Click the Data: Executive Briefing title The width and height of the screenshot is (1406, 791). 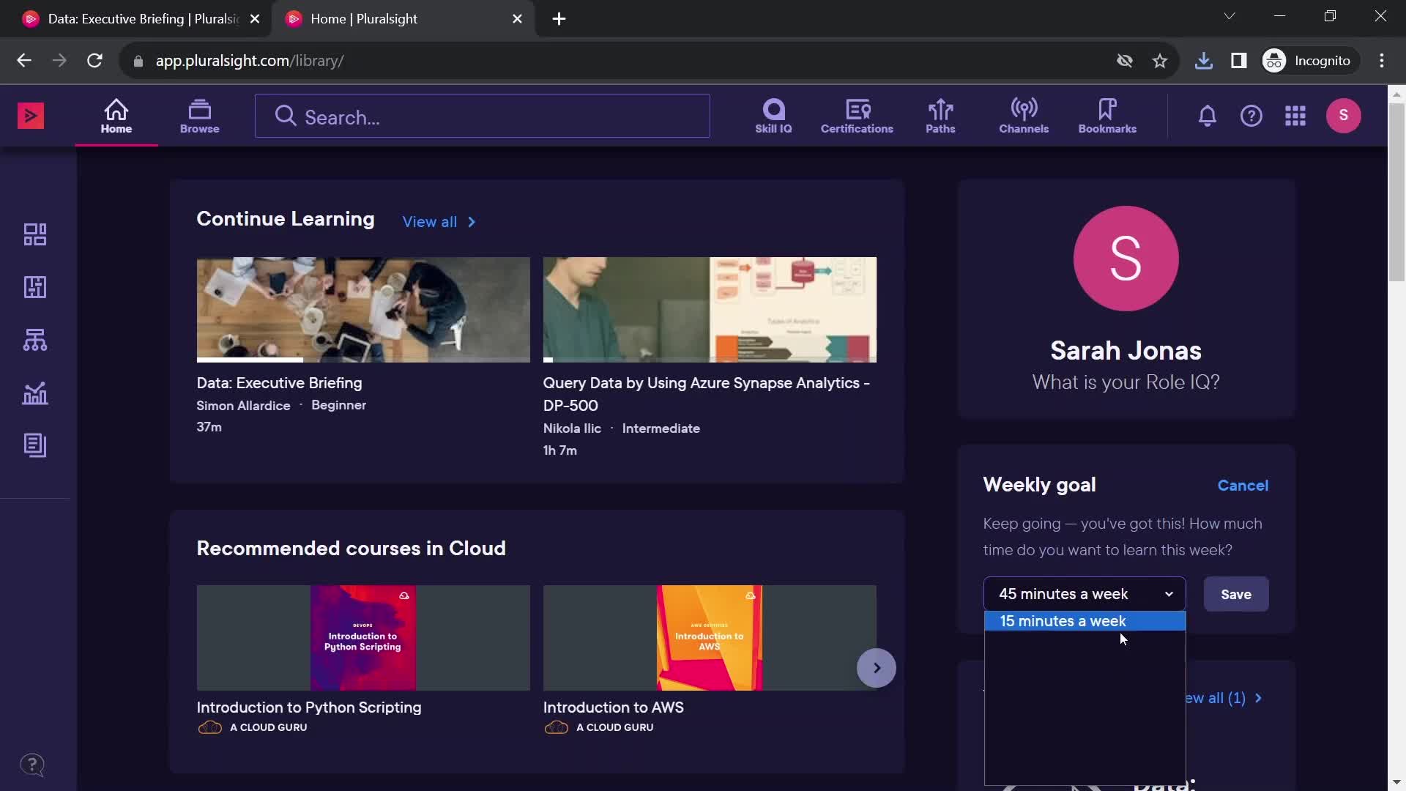pos(279,383)
